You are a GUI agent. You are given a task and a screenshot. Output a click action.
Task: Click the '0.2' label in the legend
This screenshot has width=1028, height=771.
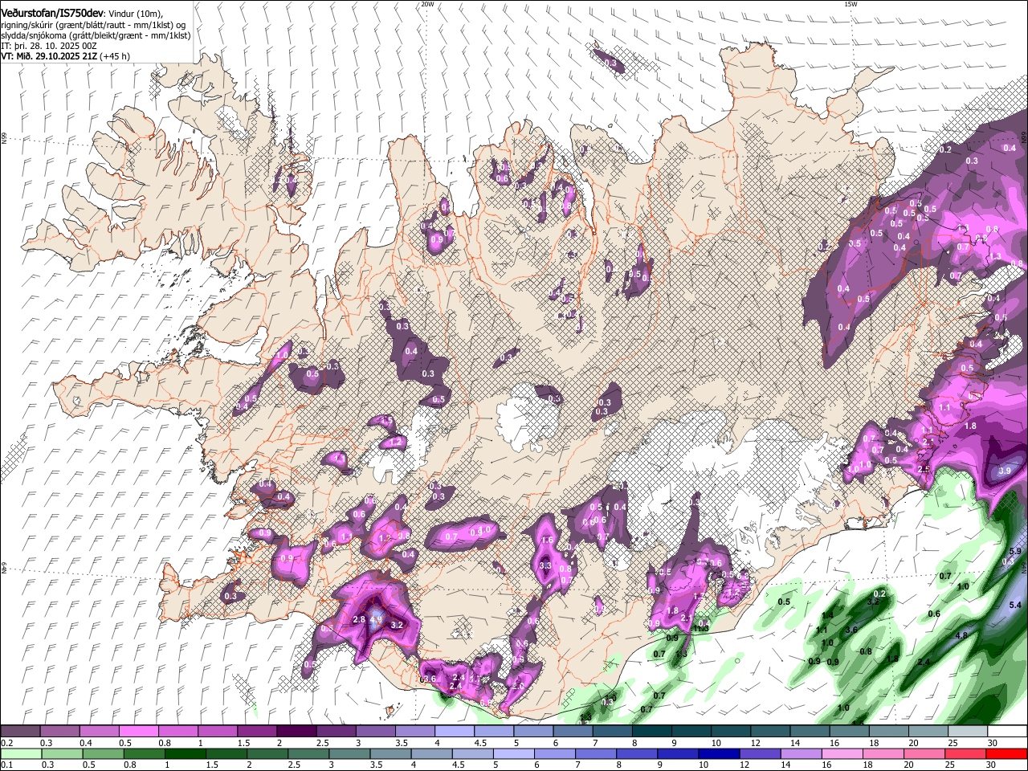(7, 743)
